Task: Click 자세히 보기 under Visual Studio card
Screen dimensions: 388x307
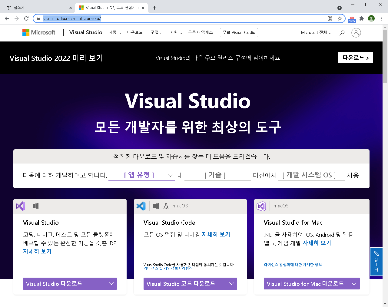Action: [x=37, y=251]
